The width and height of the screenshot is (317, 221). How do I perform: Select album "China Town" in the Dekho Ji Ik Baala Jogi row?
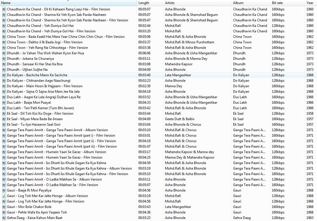(242, 42)
